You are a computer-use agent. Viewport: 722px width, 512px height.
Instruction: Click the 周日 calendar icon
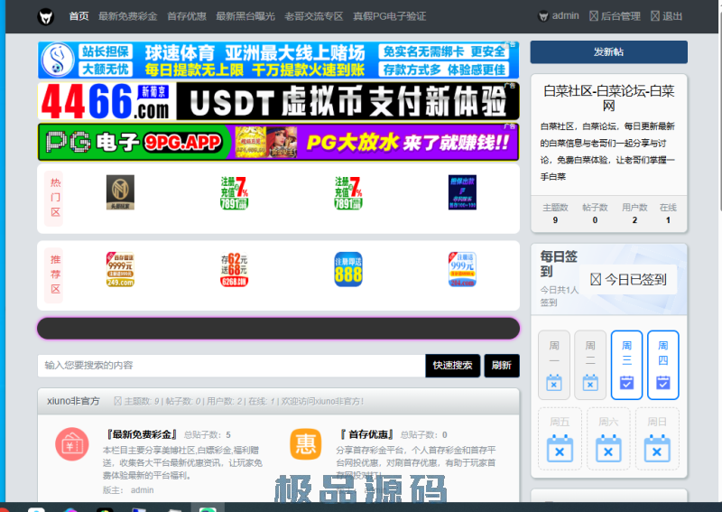tap(657, 449)
